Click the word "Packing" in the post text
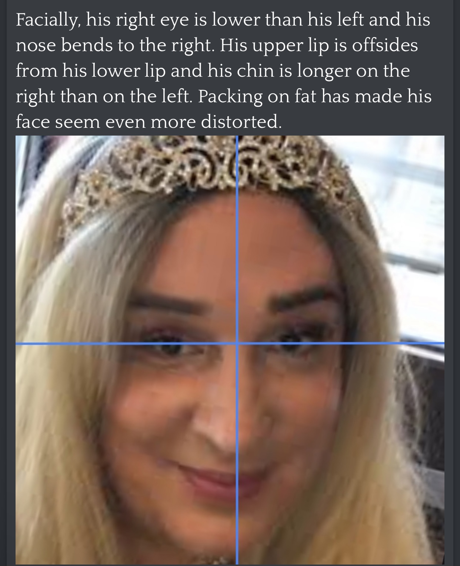This screenshot has width=460, height=566. pos(230,96)
